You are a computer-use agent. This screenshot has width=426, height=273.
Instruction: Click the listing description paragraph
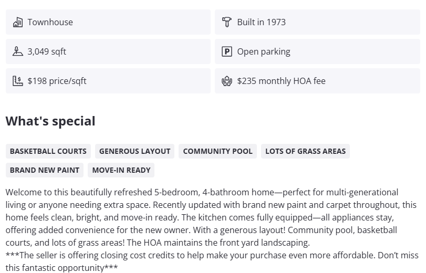tap(210, 217)
